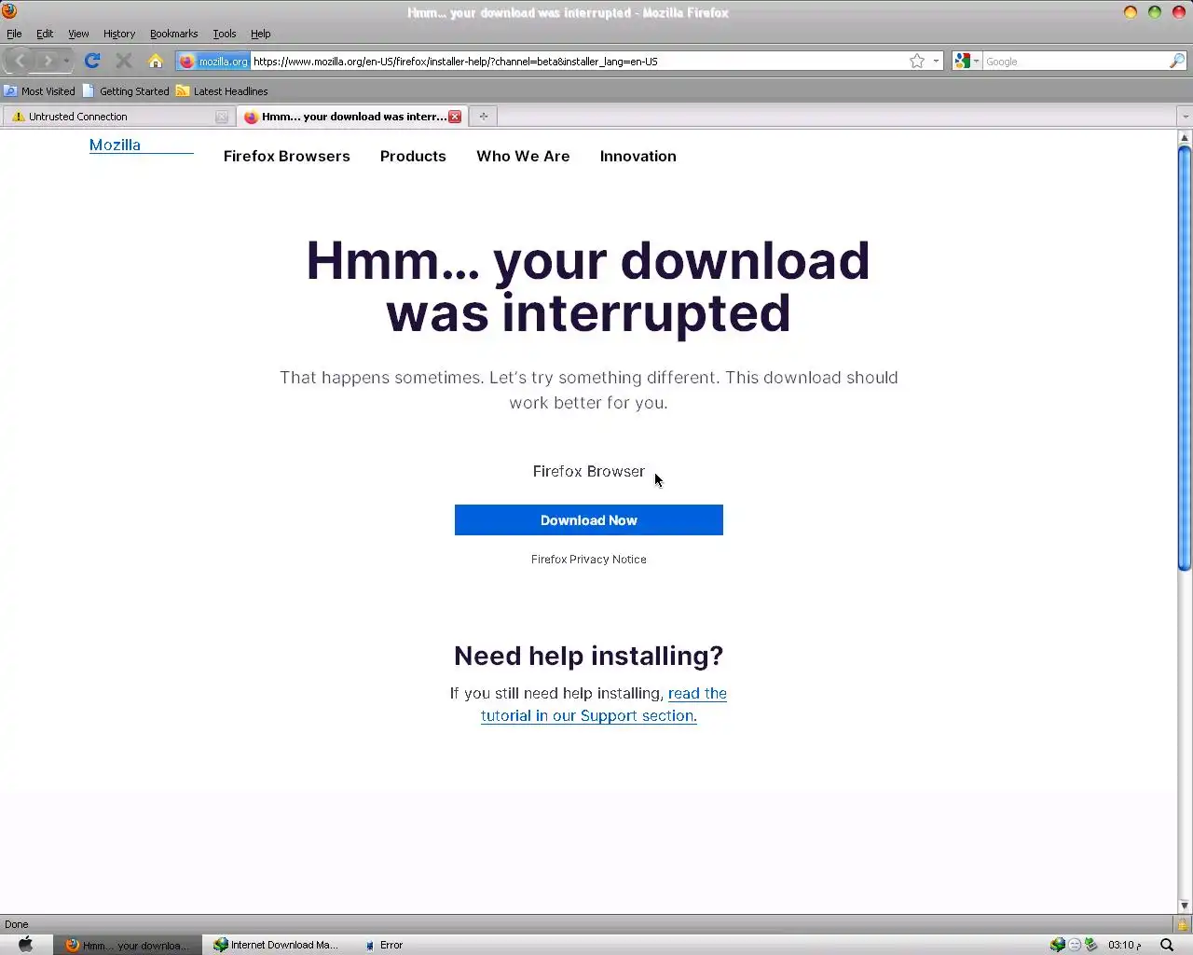Click the scrollbar up arrow

[1185, 137]
